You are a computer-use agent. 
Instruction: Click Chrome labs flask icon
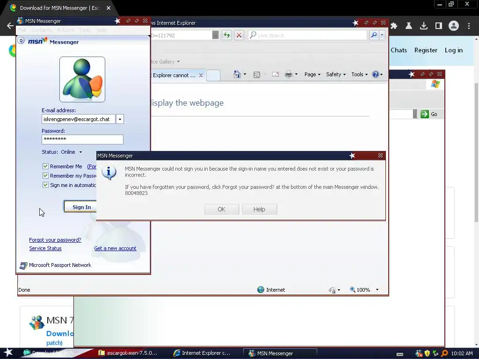click(409, 26)
